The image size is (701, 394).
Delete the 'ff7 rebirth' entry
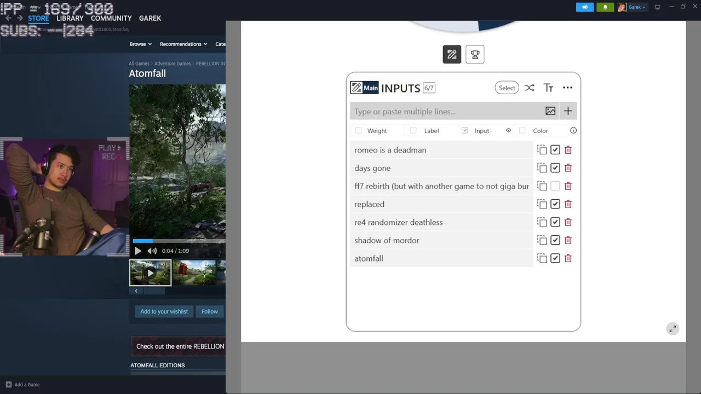click(x=568, y=186)
